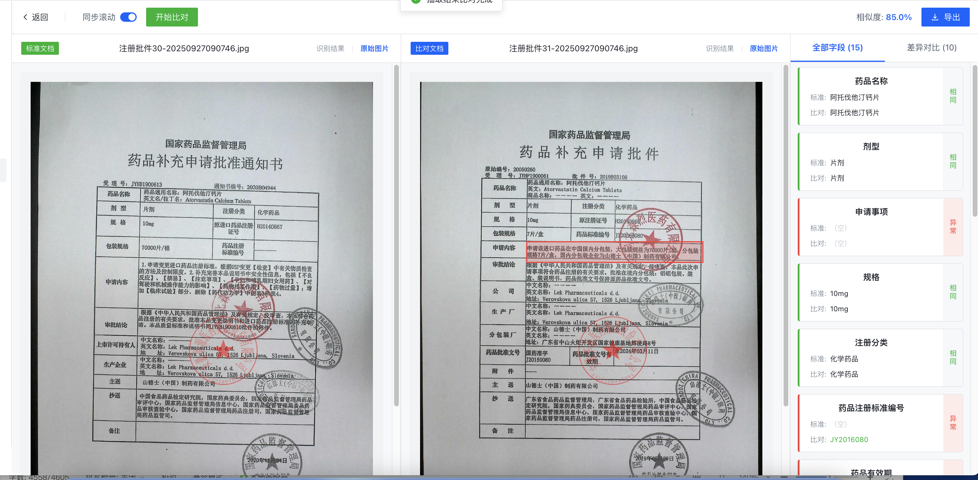Click the standard document scrollbar
The width and height of the screenshot is (978, 480).
(397, 235)
